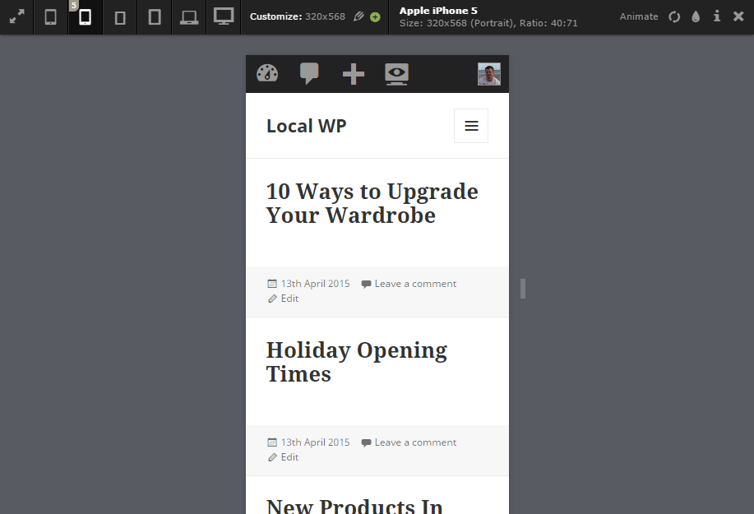Switch to the larger tablet preset icon
This screenshot has width=754, height=514.
(x=155, y=16)
